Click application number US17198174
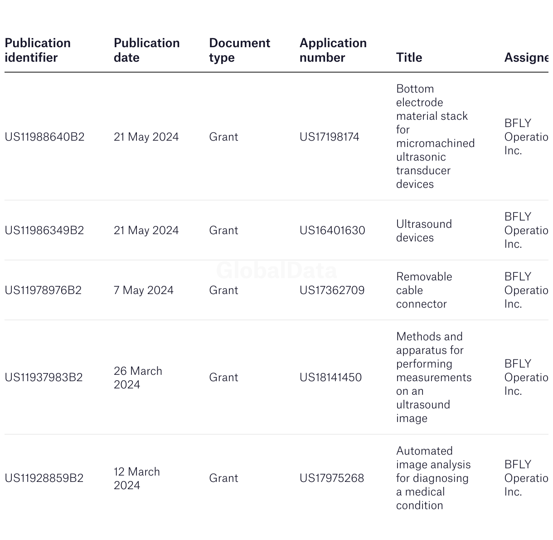The height and width of the screenshot is (540, 553). [329, 137]
